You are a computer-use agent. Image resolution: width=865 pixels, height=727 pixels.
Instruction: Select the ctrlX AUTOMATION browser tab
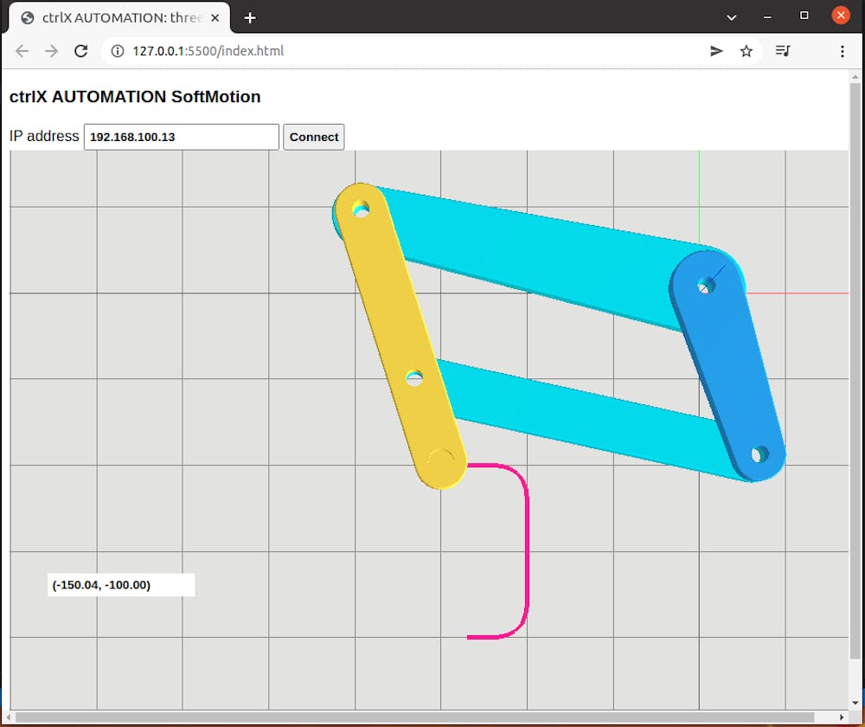coord(121,16)
